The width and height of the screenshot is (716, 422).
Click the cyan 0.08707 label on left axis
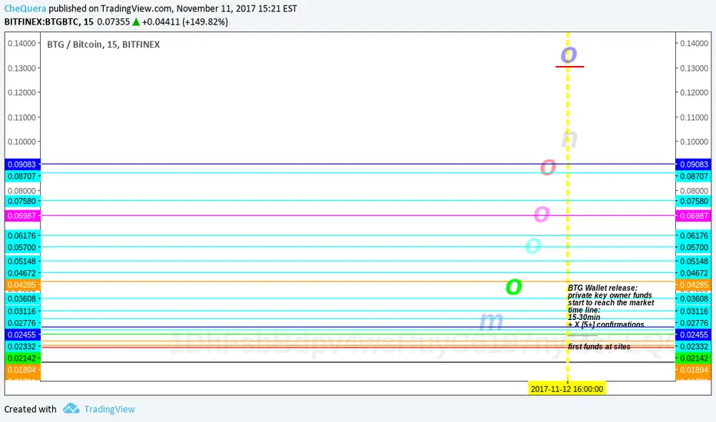coord(22,176)
